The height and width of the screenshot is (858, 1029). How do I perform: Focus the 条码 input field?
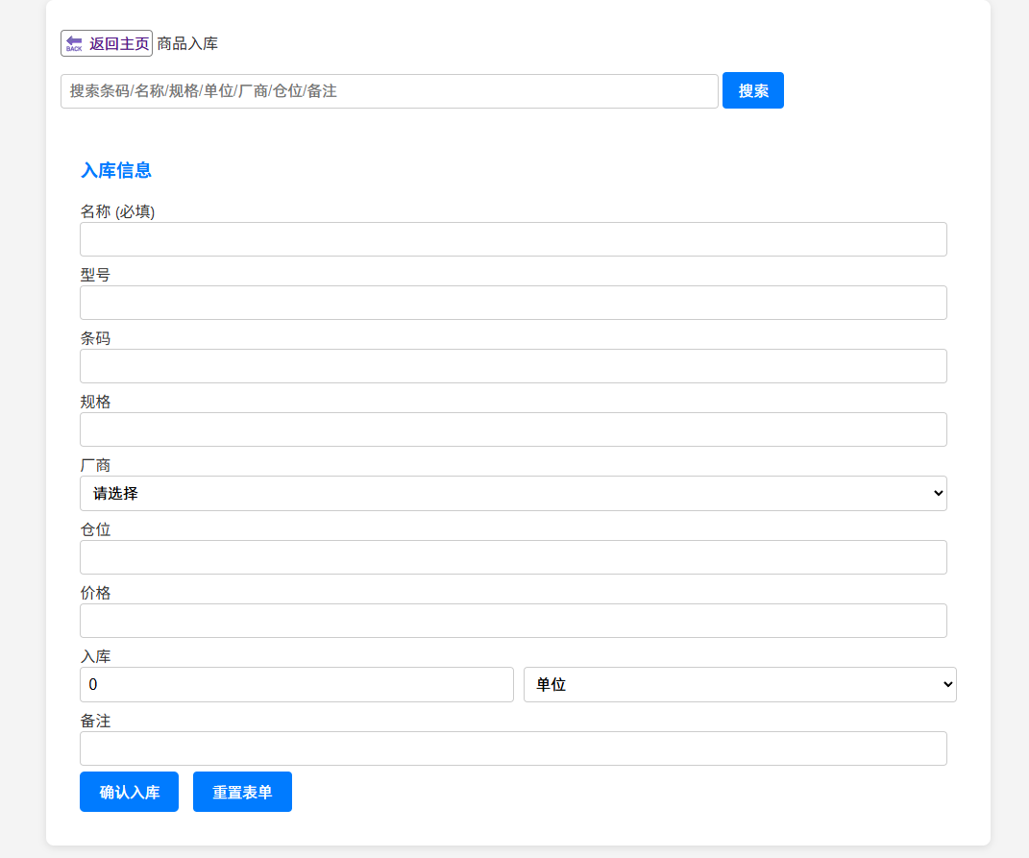click(513, 366)
